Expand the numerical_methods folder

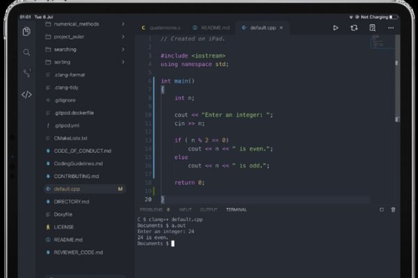(x=123, y=24)
